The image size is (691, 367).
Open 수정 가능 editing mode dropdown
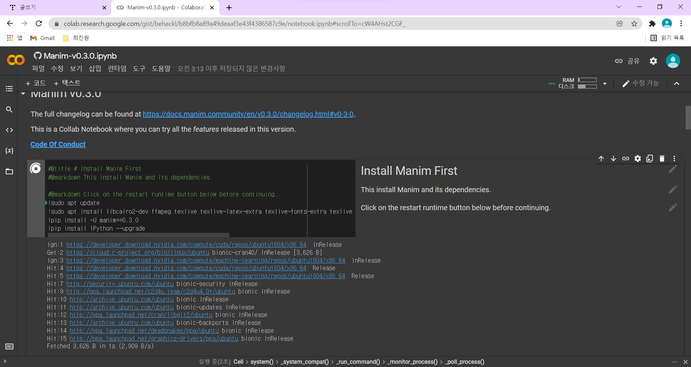[641, 83]
